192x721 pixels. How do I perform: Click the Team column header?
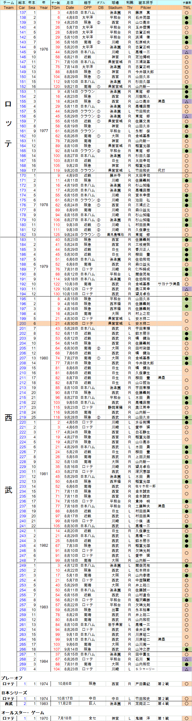[9, 8]
